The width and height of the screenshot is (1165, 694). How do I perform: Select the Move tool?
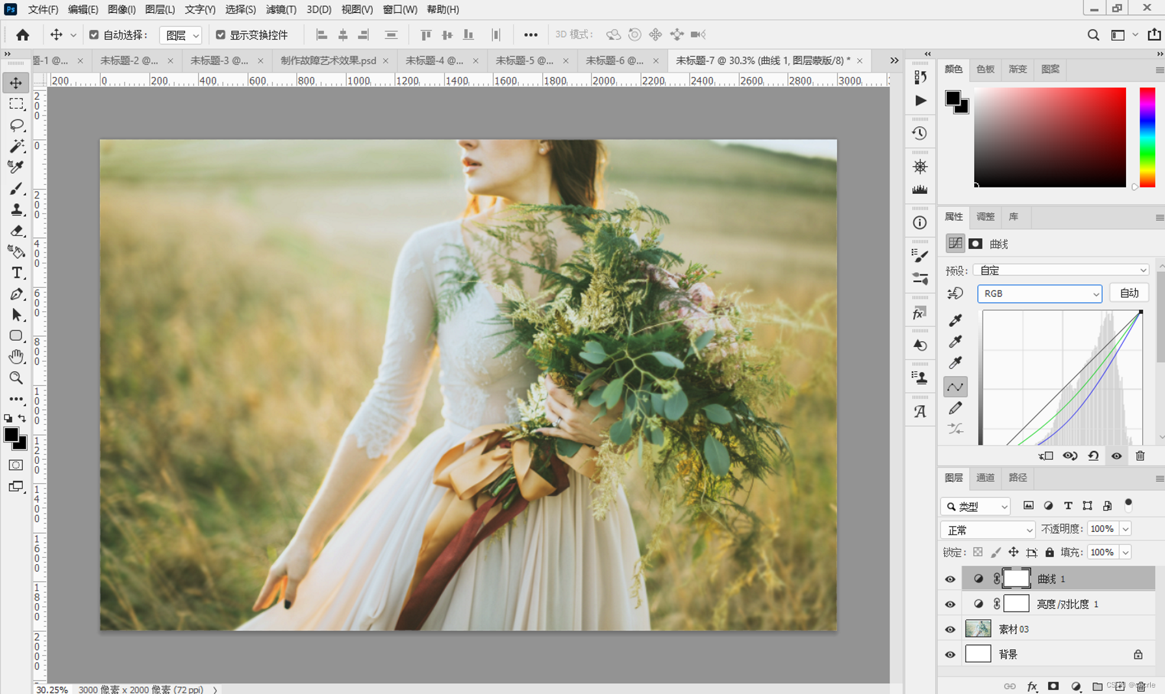(x=16, y=83)
